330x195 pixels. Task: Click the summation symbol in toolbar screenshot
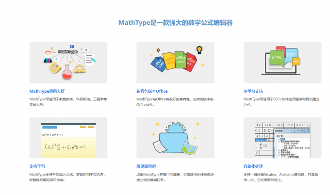(261, 146)
